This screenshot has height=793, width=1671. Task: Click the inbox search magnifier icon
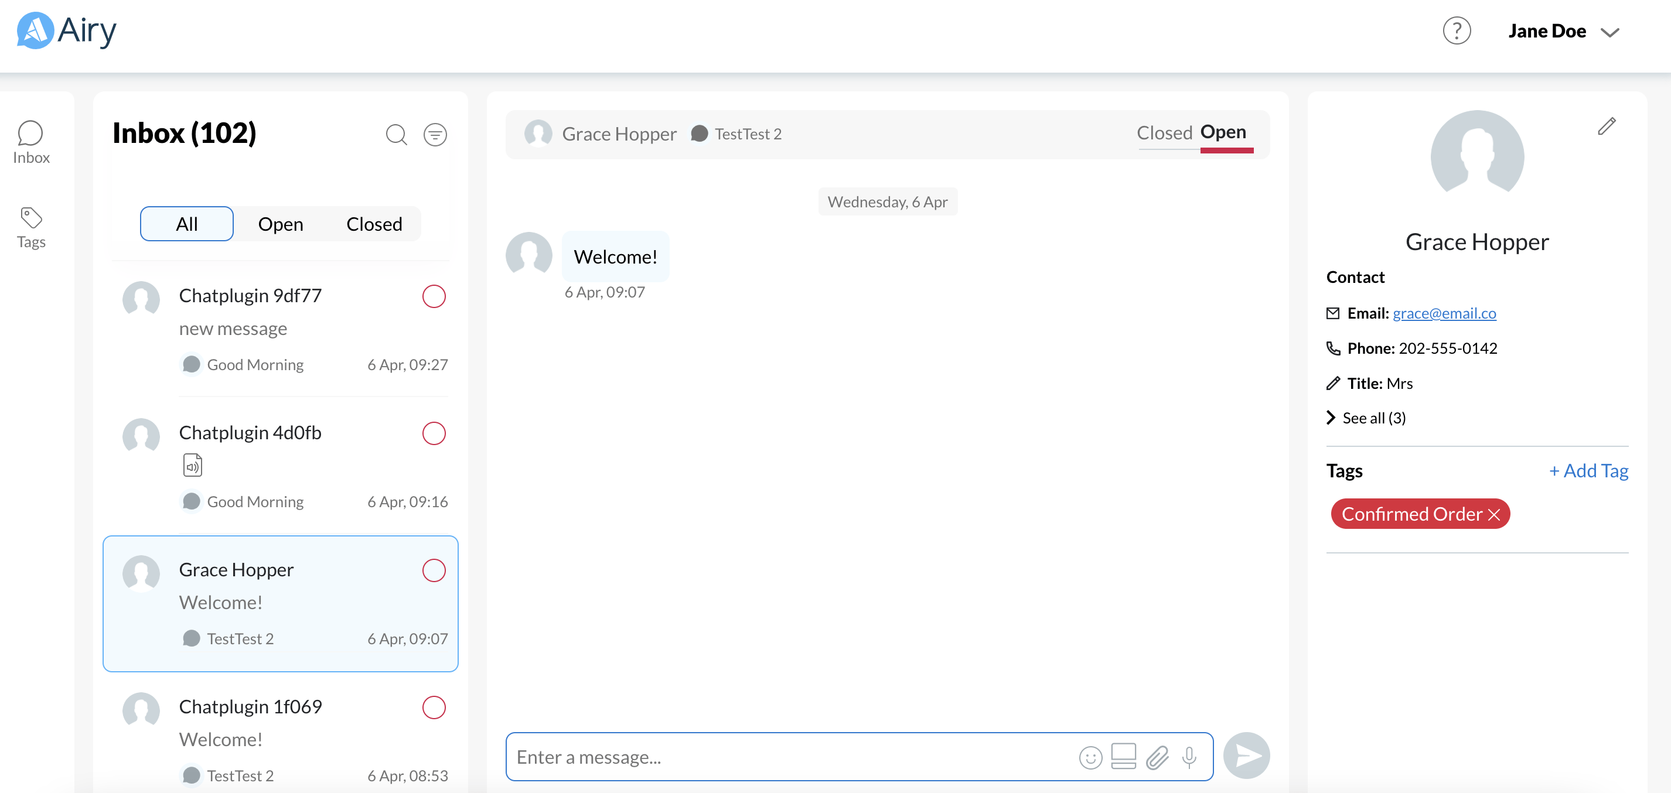click(x=395, y=134)
